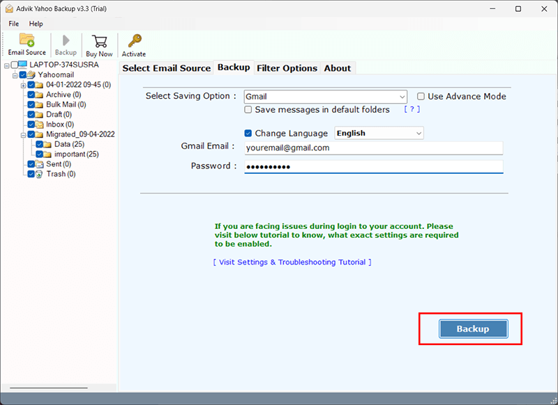Screen dimensions: 558x405
Task: Select the 'Bulk Mail (0)' tree row
Action: [x=66, y=104]
